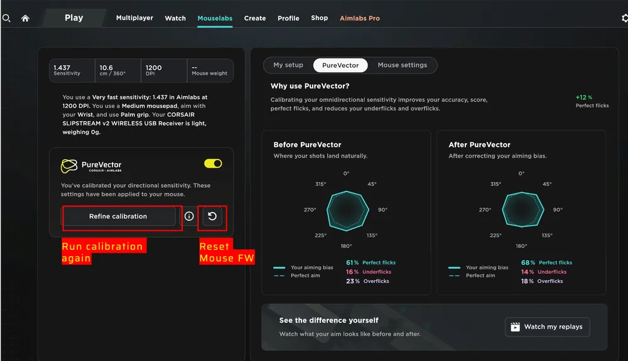This screenshot has width=628, height=361.
Task: Click the 1200 DPI stat cell
Action: point(164,70)
